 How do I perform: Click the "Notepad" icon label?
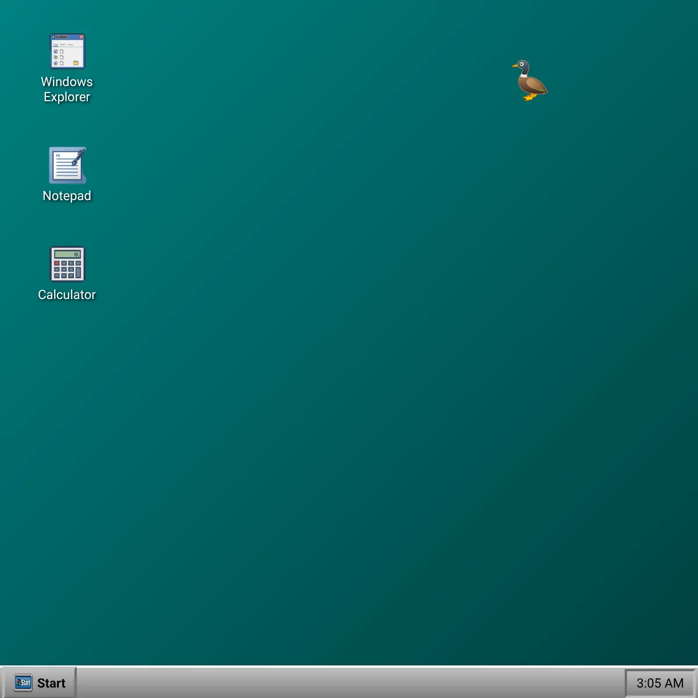(67, 195)
